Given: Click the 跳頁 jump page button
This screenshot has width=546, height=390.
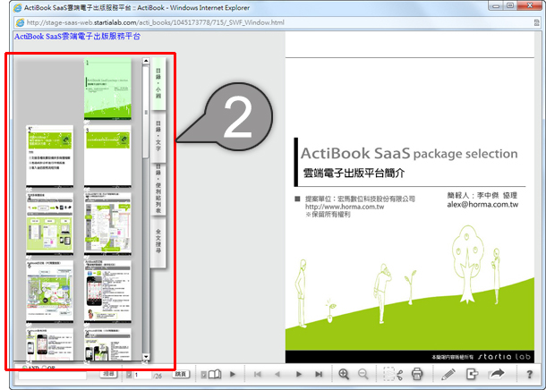Looking at the screenshot, I should (181, 374).
